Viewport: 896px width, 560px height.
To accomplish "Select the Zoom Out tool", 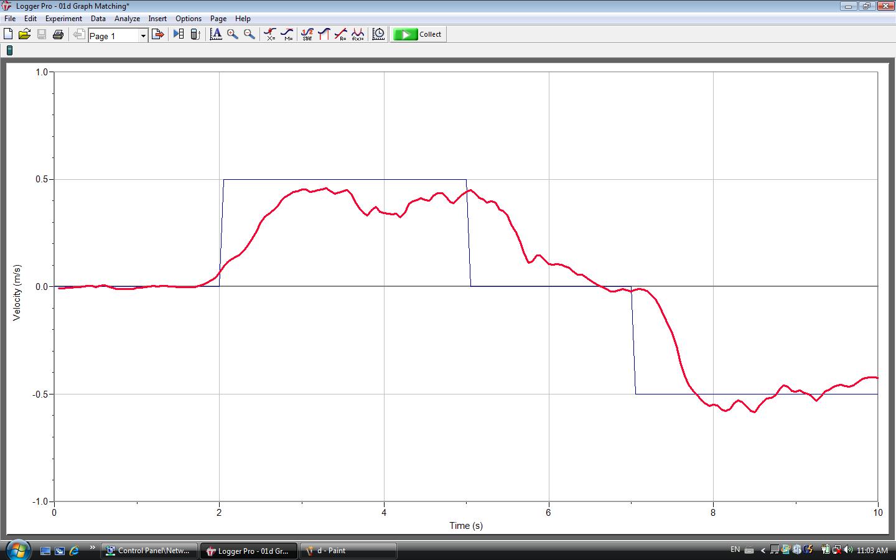I will (x=248, y=34).
